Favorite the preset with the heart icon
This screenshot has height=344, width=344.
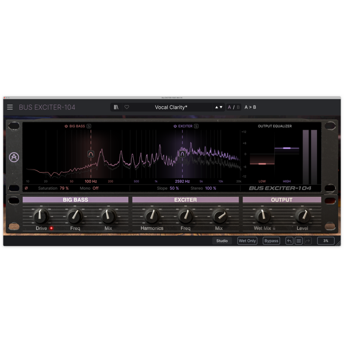[127, 107]
